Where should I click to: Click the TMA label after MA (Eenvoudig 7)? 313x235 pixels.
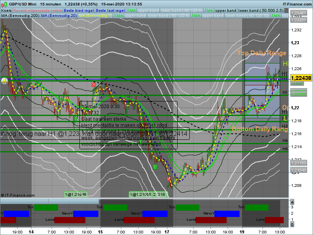pos(119,16)
